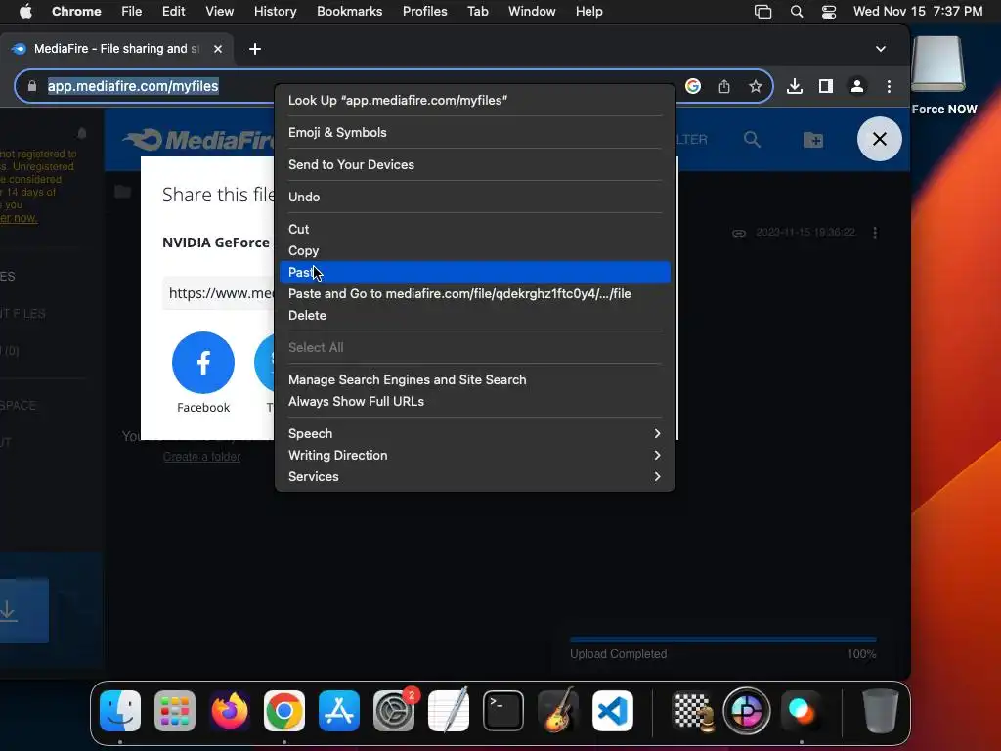Click the MediaFire search magnifier icon

pyautogui.click(x=752, y=139)
